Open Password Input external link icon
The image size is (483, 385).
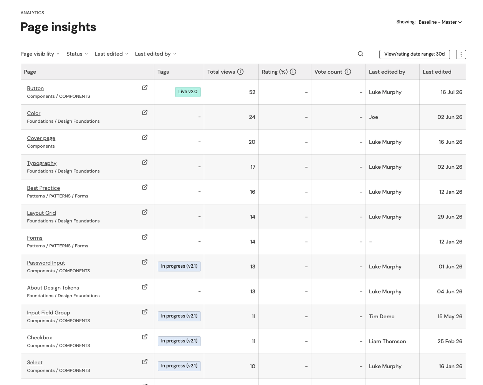pos(145,262)
